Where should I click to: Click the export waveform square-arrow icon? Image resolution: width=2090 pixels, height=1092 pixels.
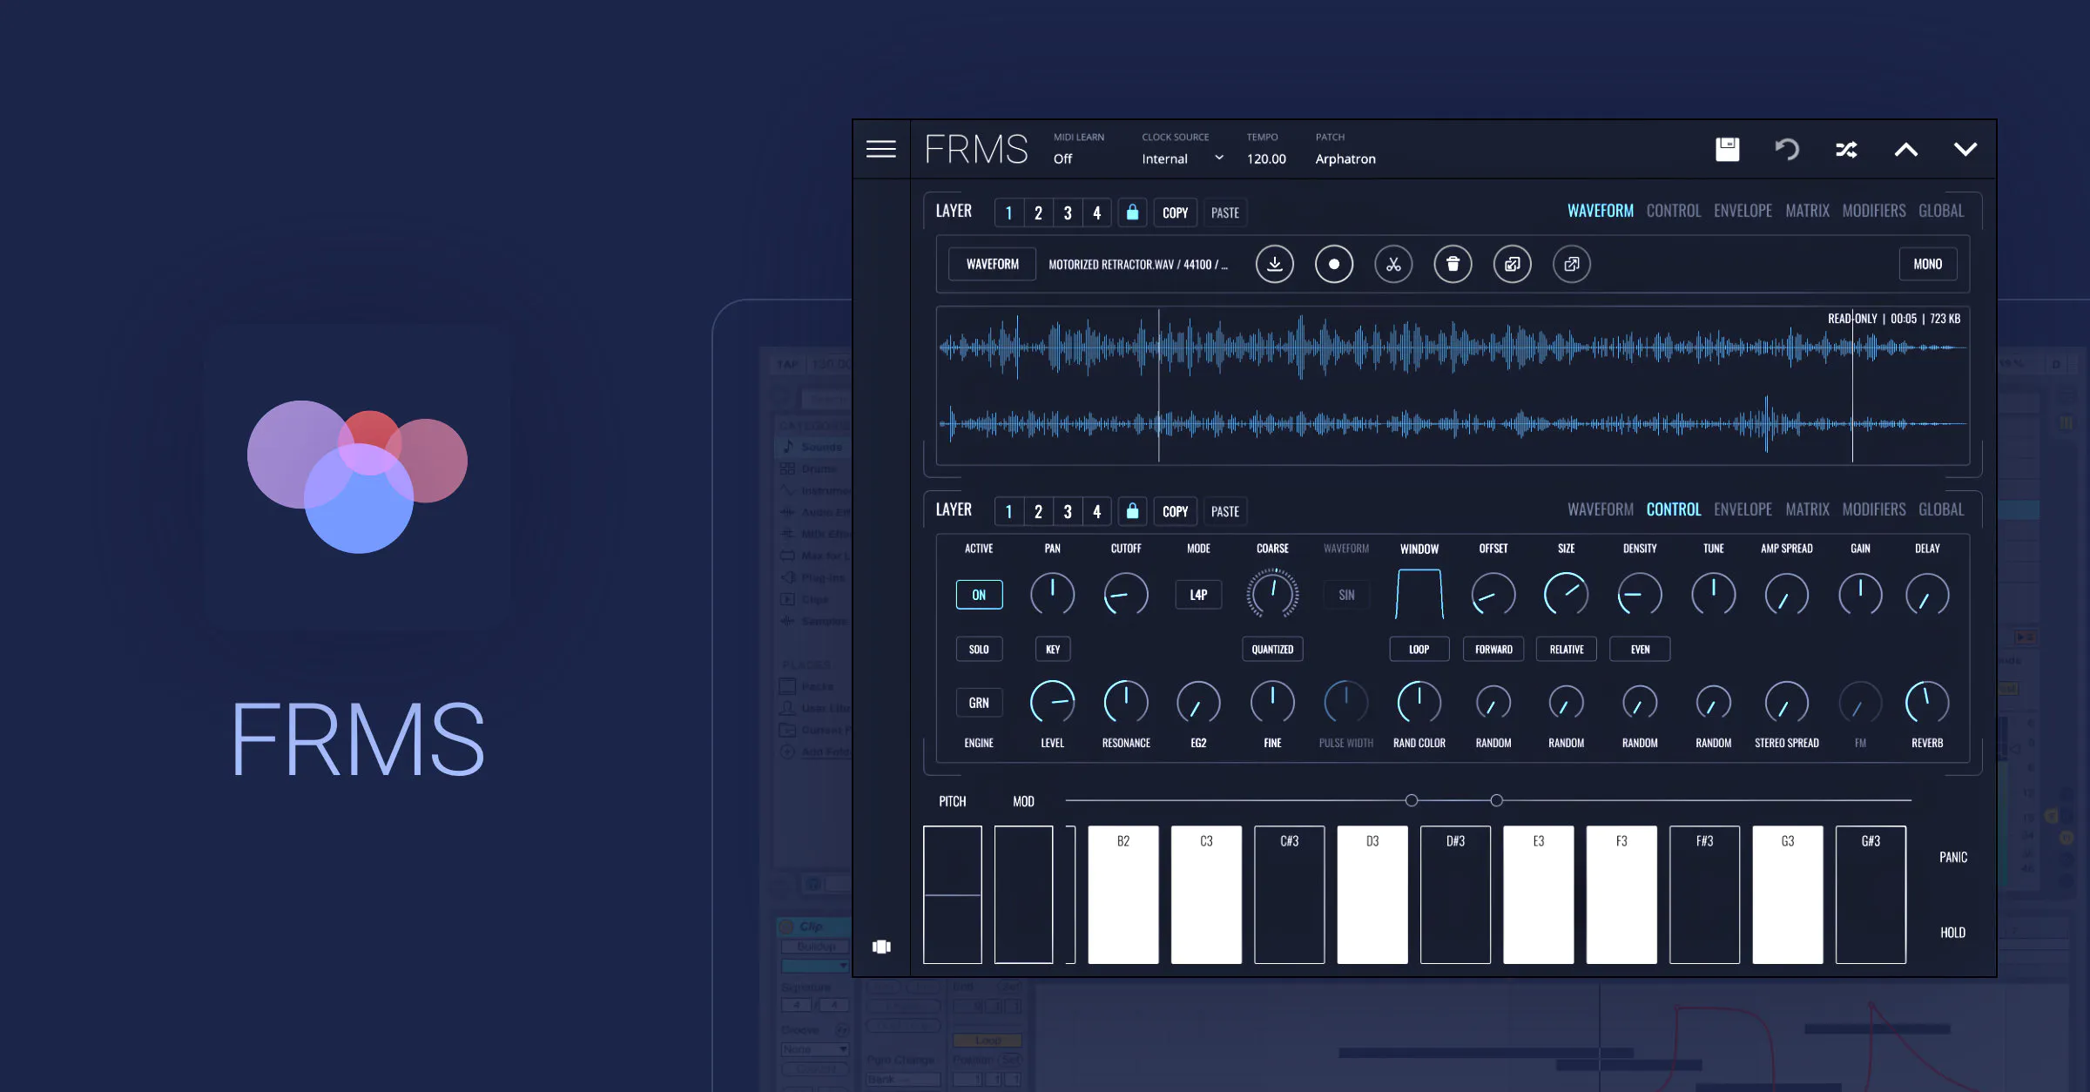coord(1571,264)
